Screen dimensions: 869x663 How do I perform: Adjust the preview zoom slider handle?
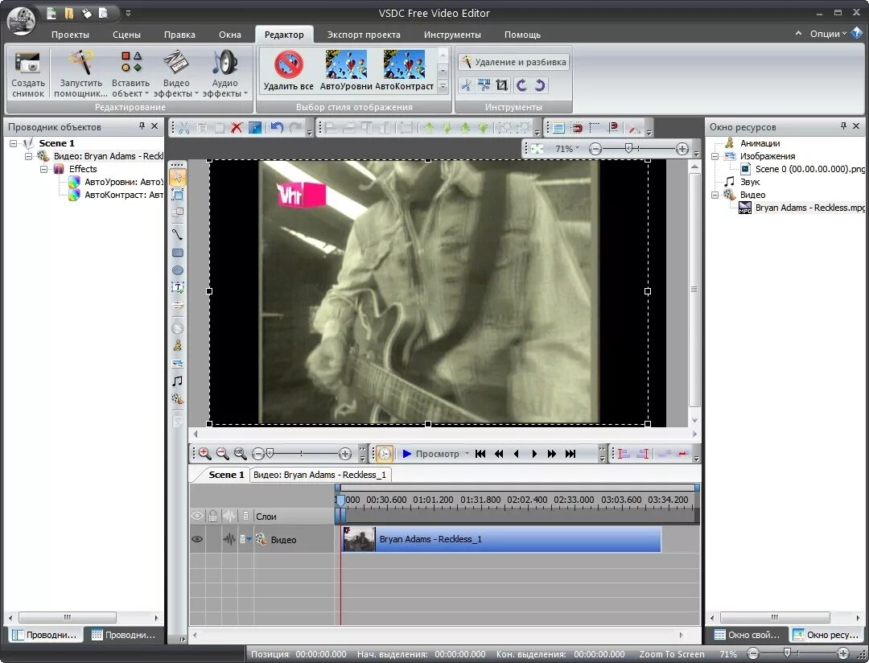click(x=628, y=149)
